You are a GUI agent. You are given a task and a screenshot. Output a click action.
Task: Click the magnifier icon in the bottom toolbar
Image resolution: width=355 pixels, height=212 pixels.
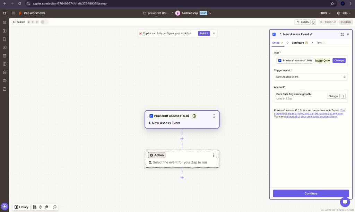coord(54,207)
